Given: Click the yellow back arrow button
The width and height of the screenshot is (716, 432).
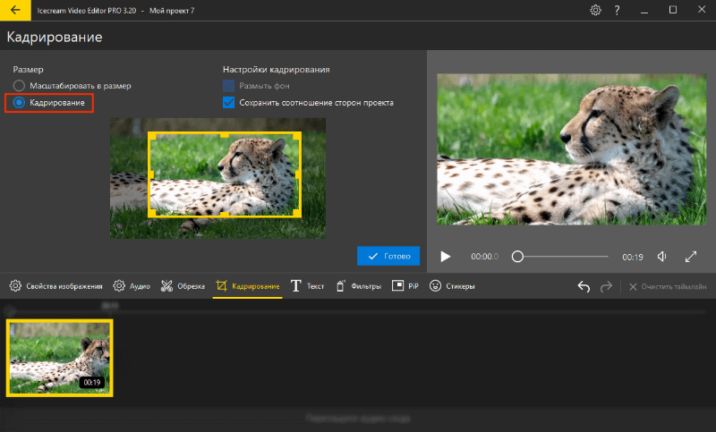Looking at the screenshot, I should [15, 11].
